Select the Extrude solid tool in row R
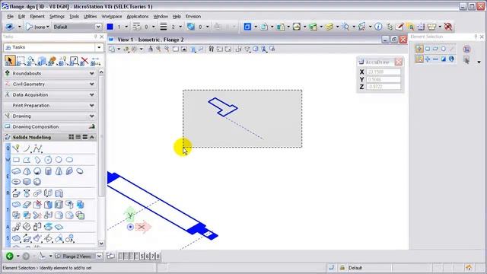 pyautogui.click(x=16, y=193)
